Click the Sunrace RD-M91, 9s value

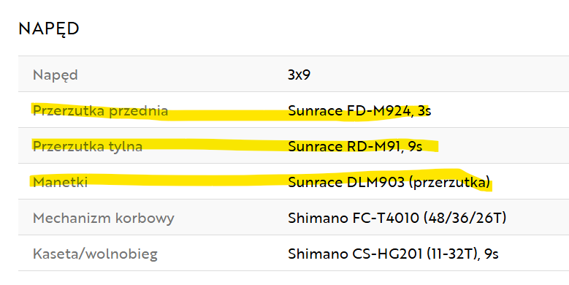pos(355,146)
